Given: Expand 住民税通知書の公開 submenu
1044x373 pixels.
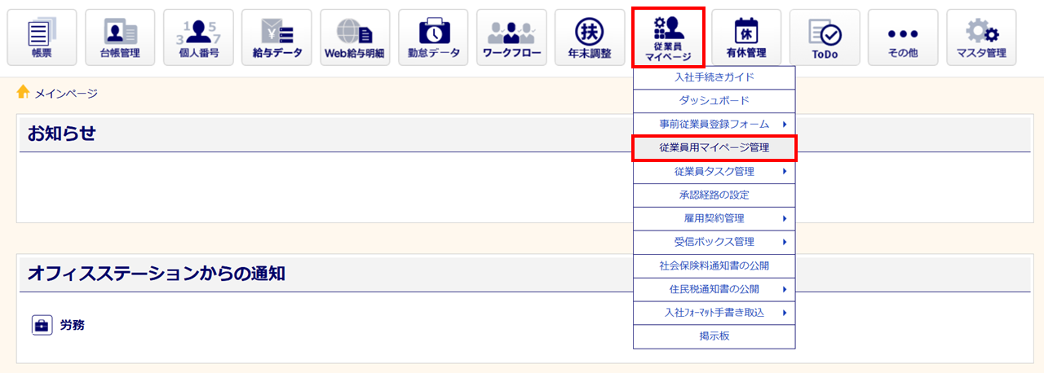Looking at the screenshot, I should click(x=714, y=289).
